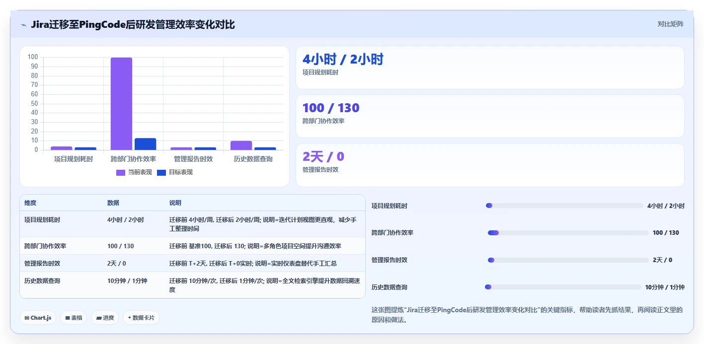Image resolution: width=704 pixels, height=344 pixels.
Task: Click the 项目规划耗时 progress bar
Action: 564,206
